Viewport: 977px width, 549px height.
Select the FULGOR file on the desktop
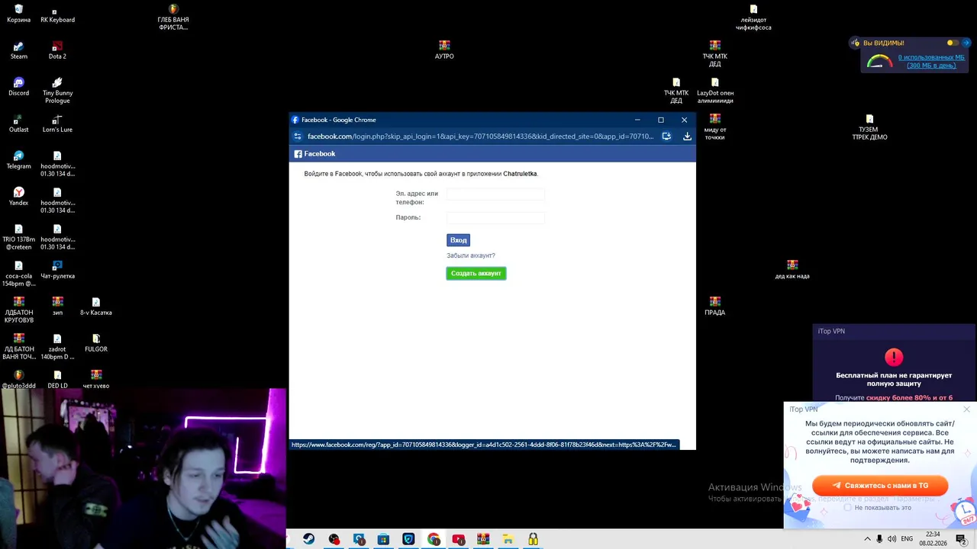96,343
